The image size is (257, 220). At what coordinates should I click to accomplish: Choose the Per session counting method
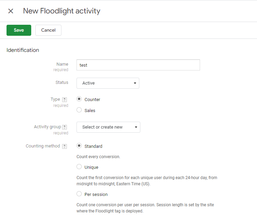point(79,194)
